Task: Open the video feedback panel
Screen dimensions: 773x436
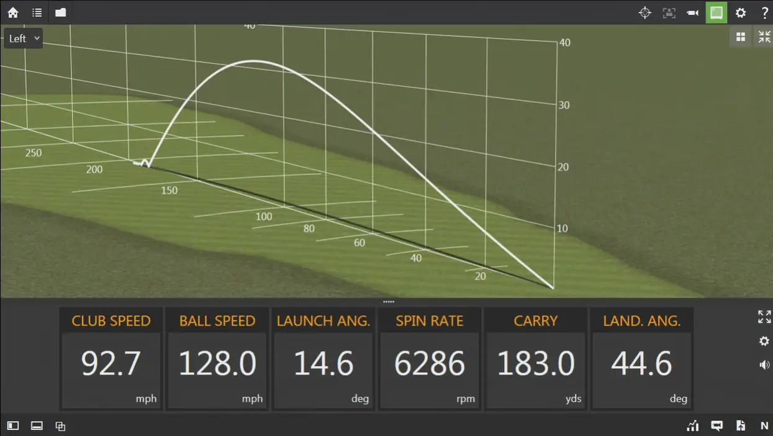Action: (x=716, y=426)
